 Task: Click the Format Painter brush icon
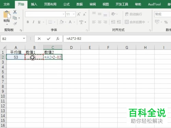(15, 24)
